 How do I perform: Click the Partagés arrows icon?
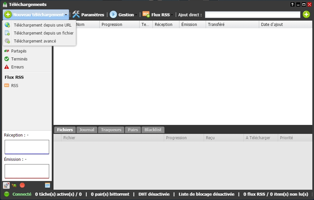point(7,51)
